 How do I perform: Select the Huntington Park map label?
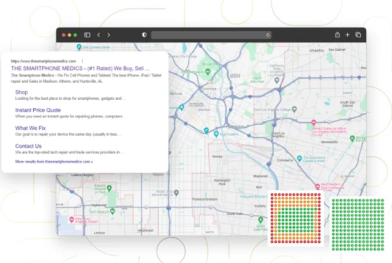222,182
